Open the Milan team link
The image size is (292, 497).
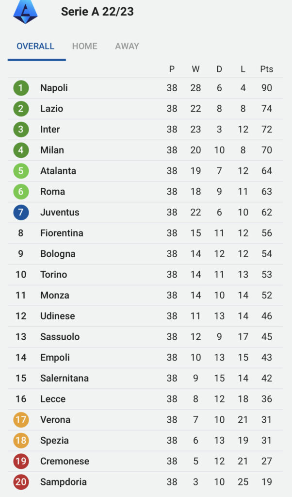tap(52, 150)
